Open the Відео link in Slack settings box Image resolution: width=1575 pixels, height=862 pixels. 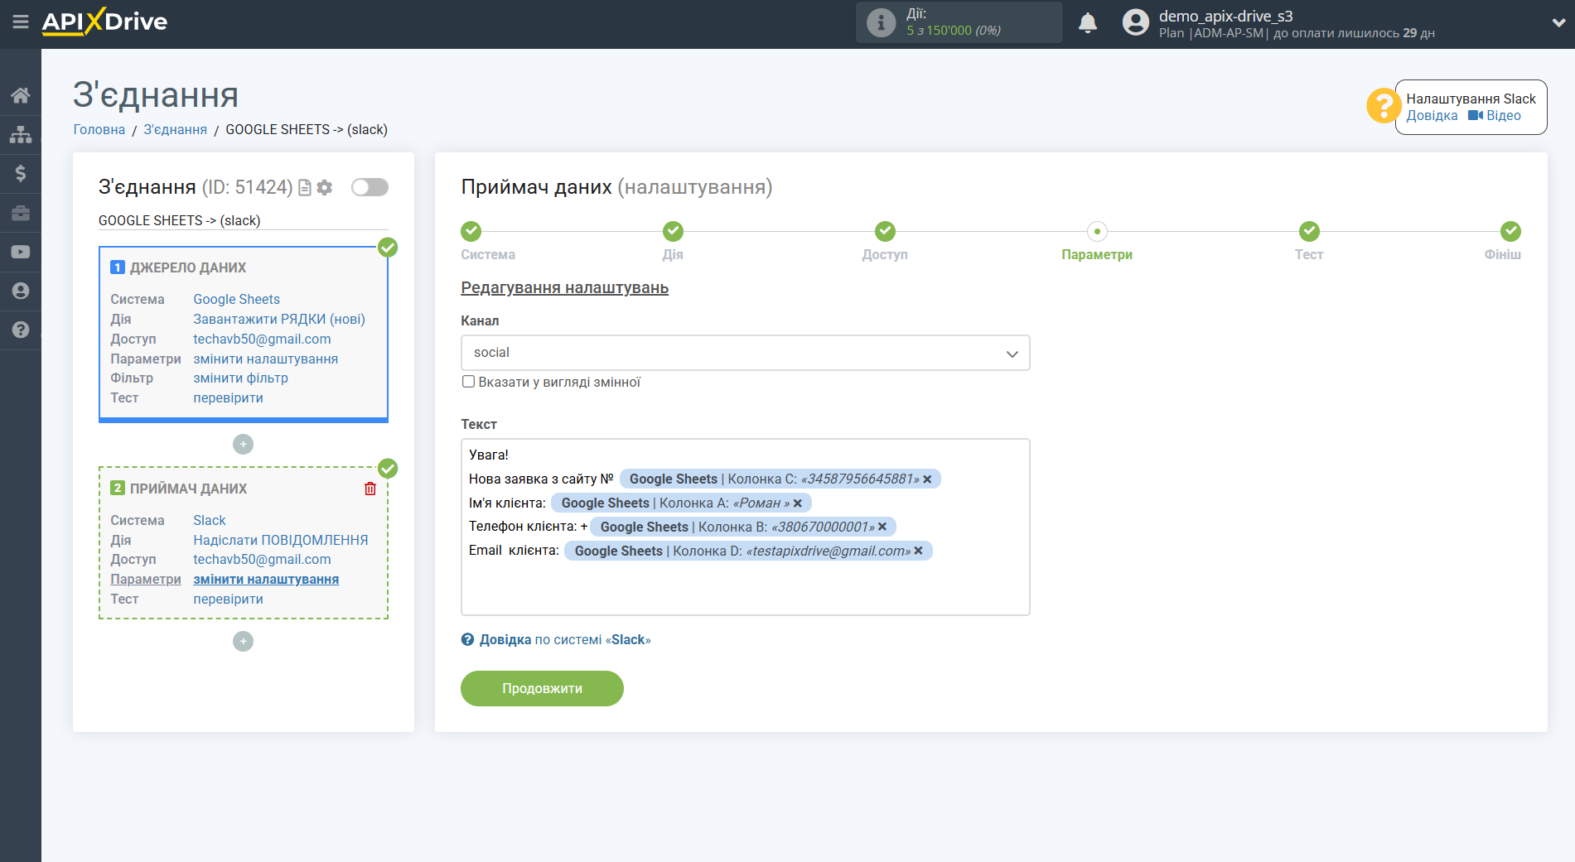point(1504,116)
